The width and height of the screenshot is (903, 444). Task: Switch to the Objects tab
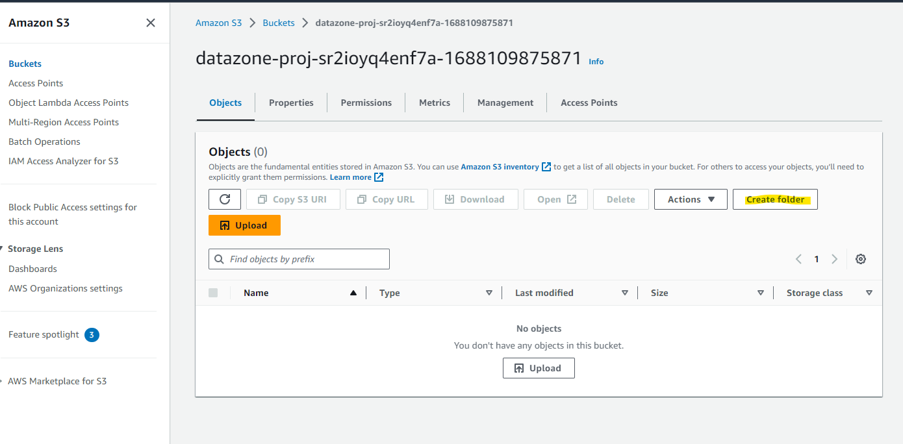pos(225,103)
